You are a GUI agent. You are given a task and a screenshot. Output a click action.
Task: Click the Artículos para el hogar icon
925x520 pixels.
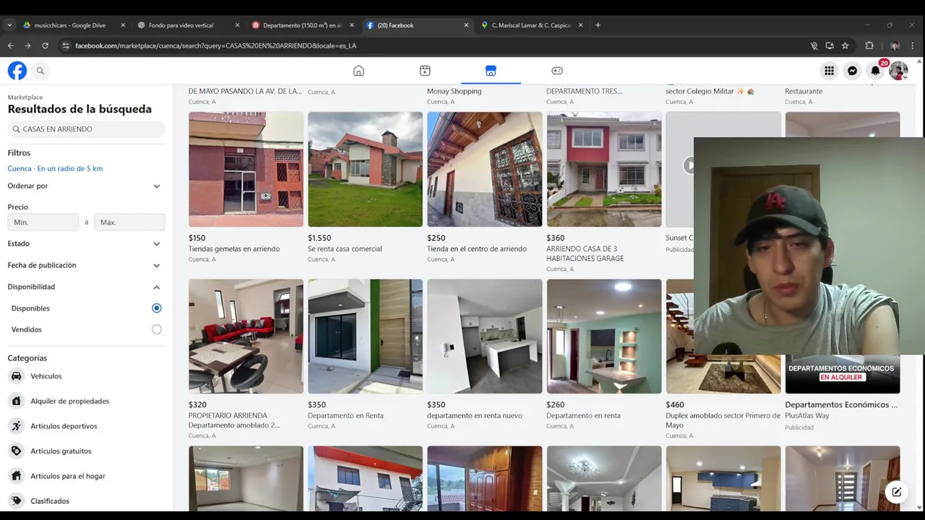16,476
